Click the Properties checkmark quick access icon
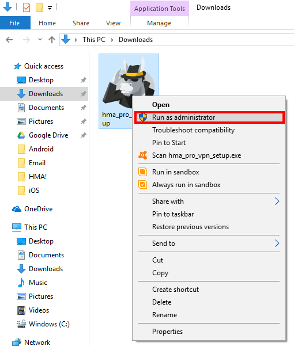 [x=27, y=7]
